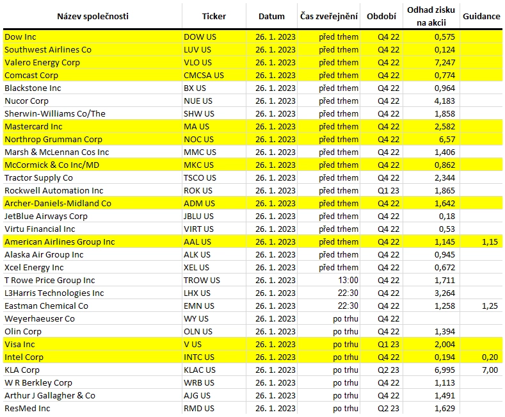
Task: Click the estimate '6,995' for KLA Corp
Action: click(x=445, y=370)
